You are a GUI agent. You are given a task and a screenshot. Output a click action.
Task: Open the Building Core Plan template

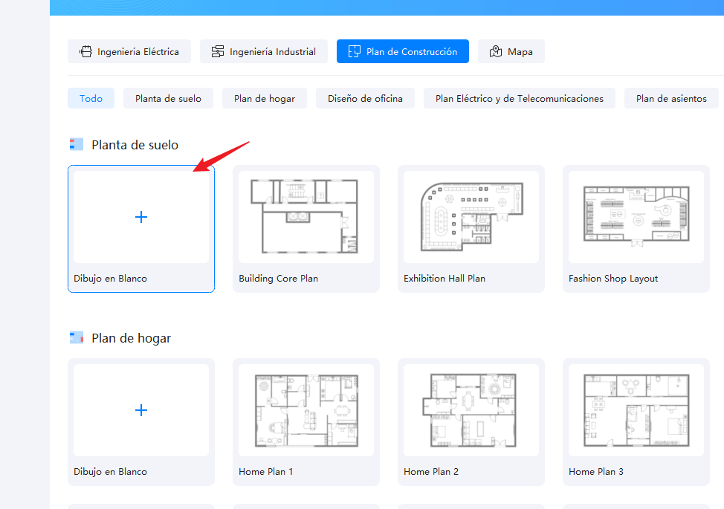tap(306, 217)
